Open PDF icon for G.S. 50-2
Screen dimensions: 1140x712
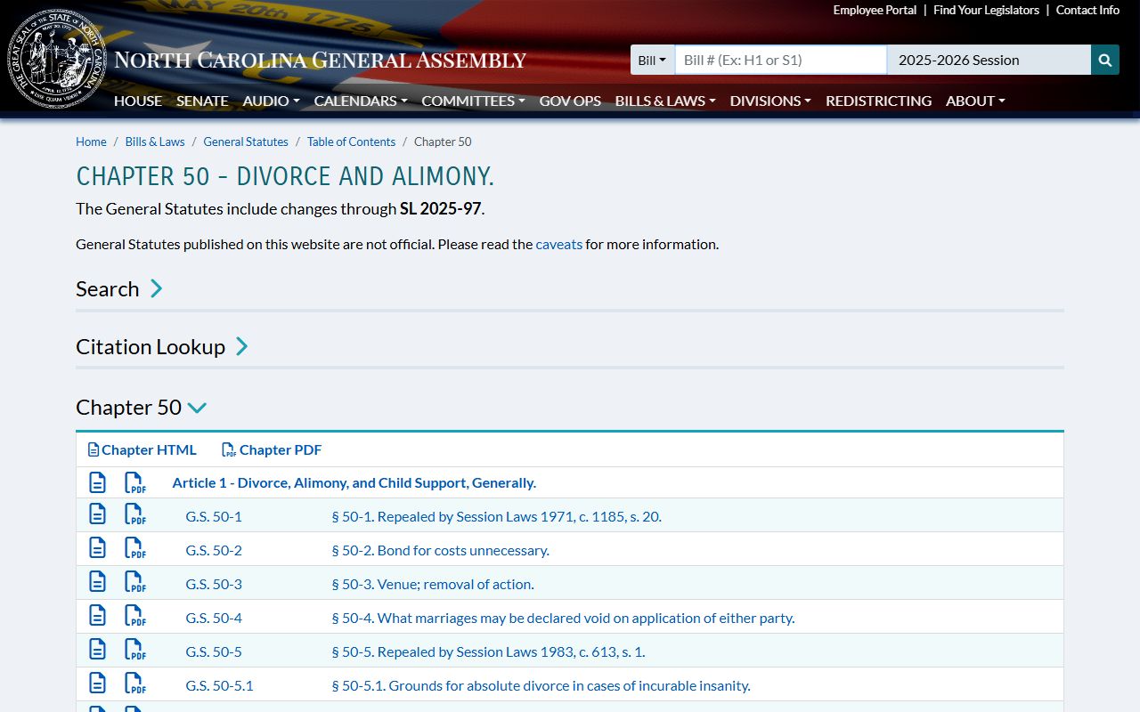[x=134, y=548]
